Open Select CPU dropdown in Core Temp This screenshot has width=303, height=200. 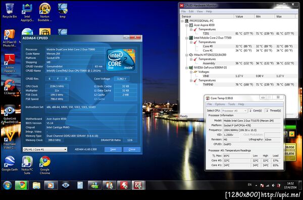click(234, 111)
